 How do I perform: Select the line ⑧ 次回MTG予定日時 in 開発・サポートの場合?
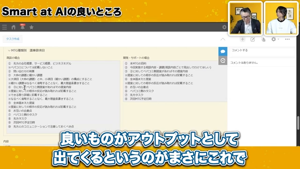point(138,99)
